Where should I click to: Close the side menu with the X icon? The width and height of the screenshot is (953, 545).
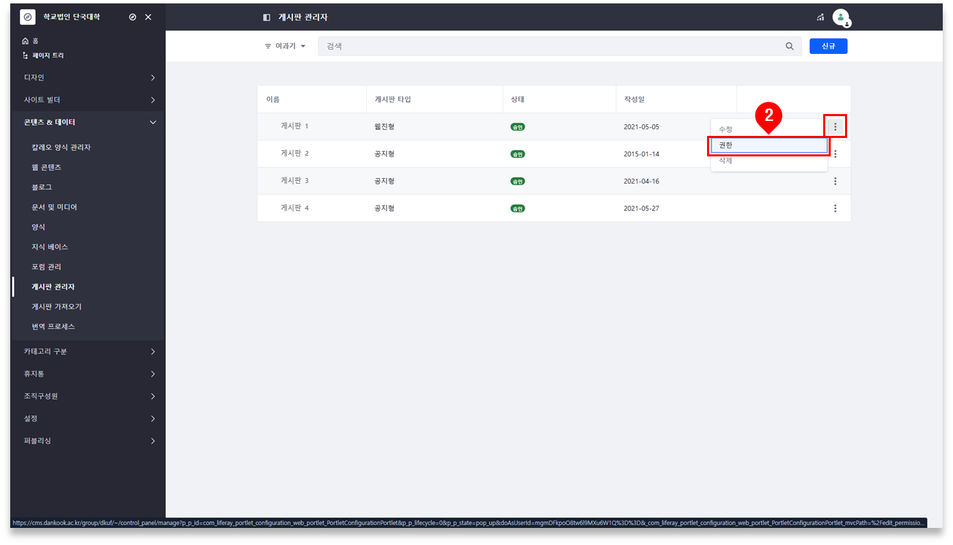point(148,17)
